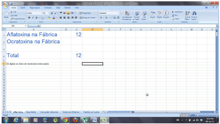
Task: Switch to the Page Layout tab
Action: coord(35,8)
